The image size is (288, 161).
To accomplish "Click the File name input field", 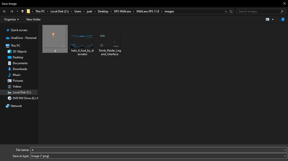I will pyautogui.click(x=156, y=150).
